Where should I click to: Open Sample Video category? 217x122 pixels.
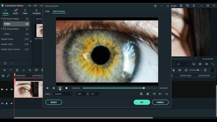[15, 44]
